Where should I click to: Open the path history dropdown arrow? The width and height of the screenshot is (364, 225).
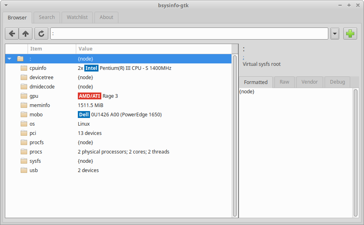(x=335, y=34)
